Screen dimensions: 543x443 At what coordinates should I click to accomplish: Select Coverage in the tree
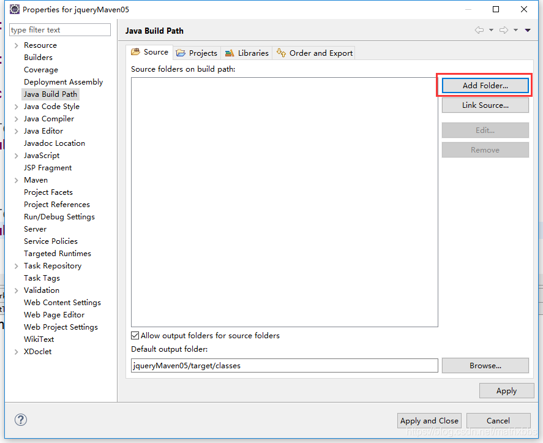pyautogui.click(x=41, y=70)
